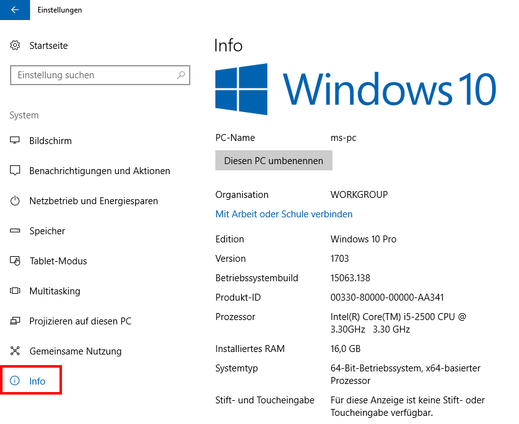Follow Mit Arbeit oder Schule verbinden link
Viewport: 519px width, 424px height.
coord(284,214)
